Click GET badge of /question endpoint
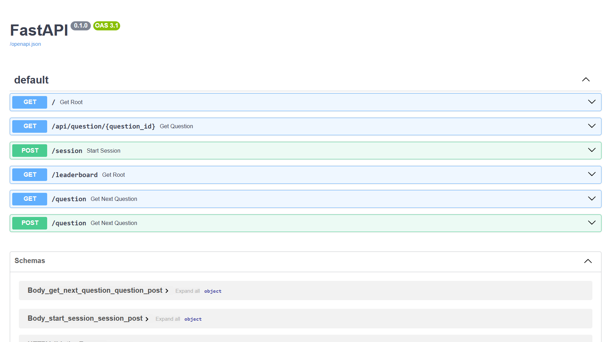This screenshot has height=342, width=613. point(30,199)
